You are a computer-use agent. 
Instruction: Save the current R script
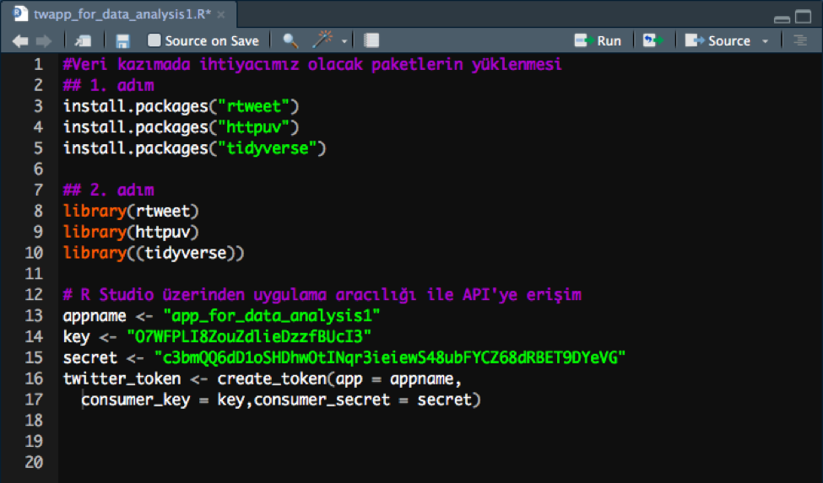(x=122, y=40)
